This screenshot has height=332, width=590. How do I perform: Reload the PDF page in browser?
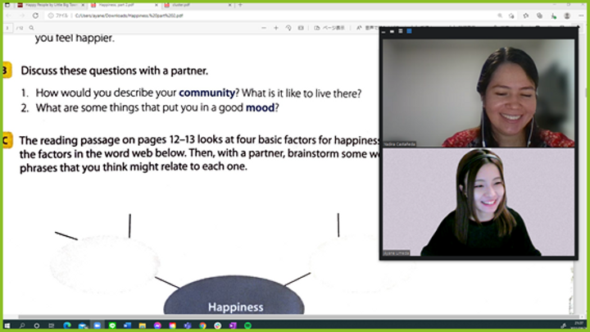pos(35,15)
